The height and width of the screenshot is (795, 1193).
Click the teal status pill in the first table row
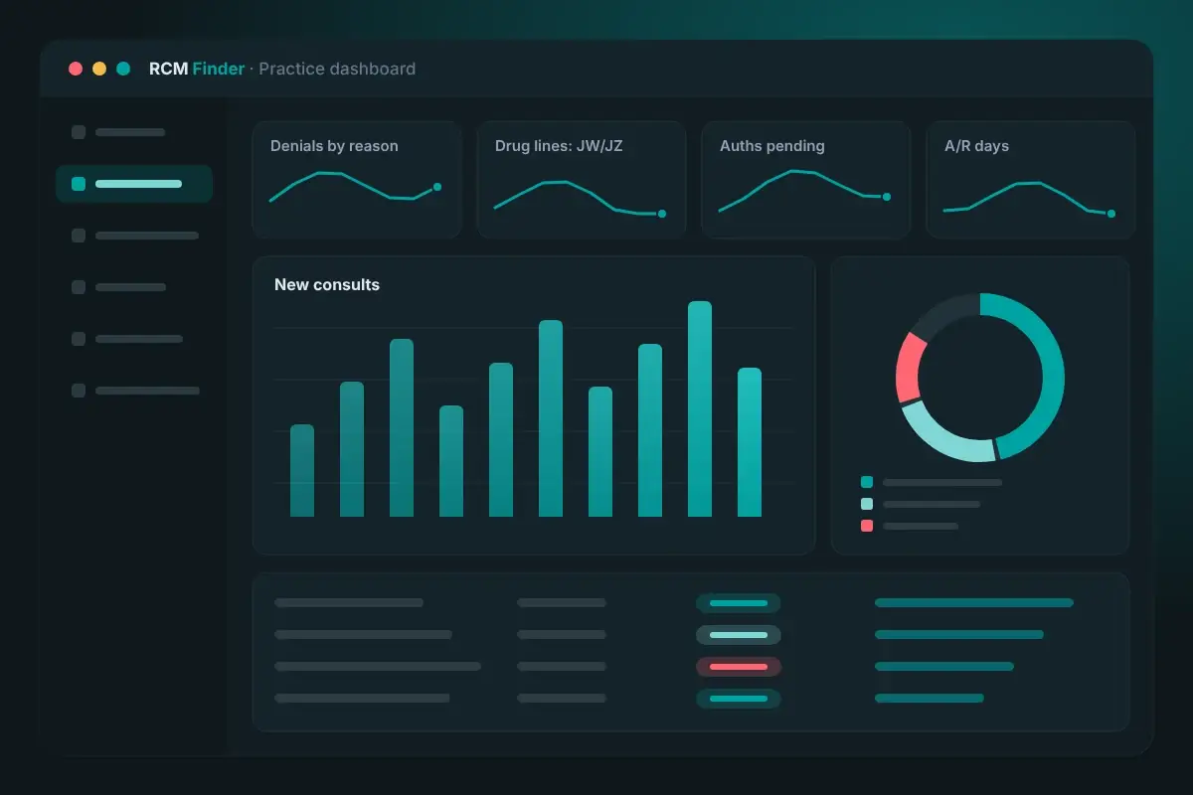[x=739, y=603]
